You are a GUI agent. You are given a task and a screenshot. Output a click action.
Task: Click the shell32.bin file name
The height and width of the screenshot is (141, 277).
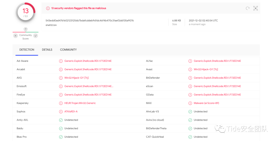point(51,25)
